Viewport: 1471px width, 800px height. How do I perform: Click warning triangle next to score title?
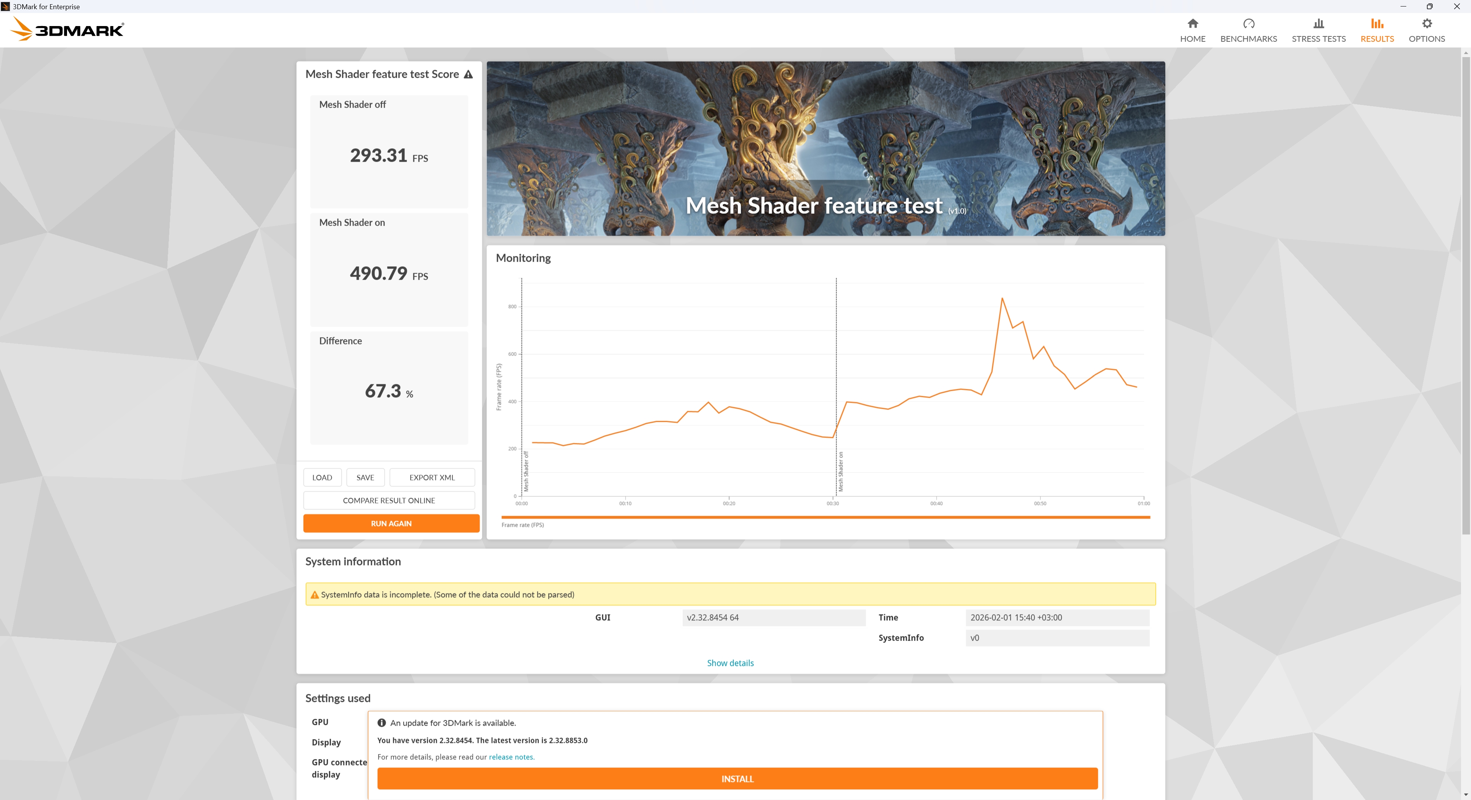coord(468,74)
